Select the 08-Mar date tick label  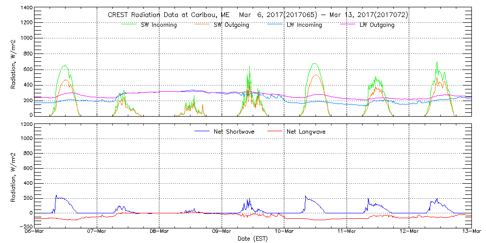(159, 231)
